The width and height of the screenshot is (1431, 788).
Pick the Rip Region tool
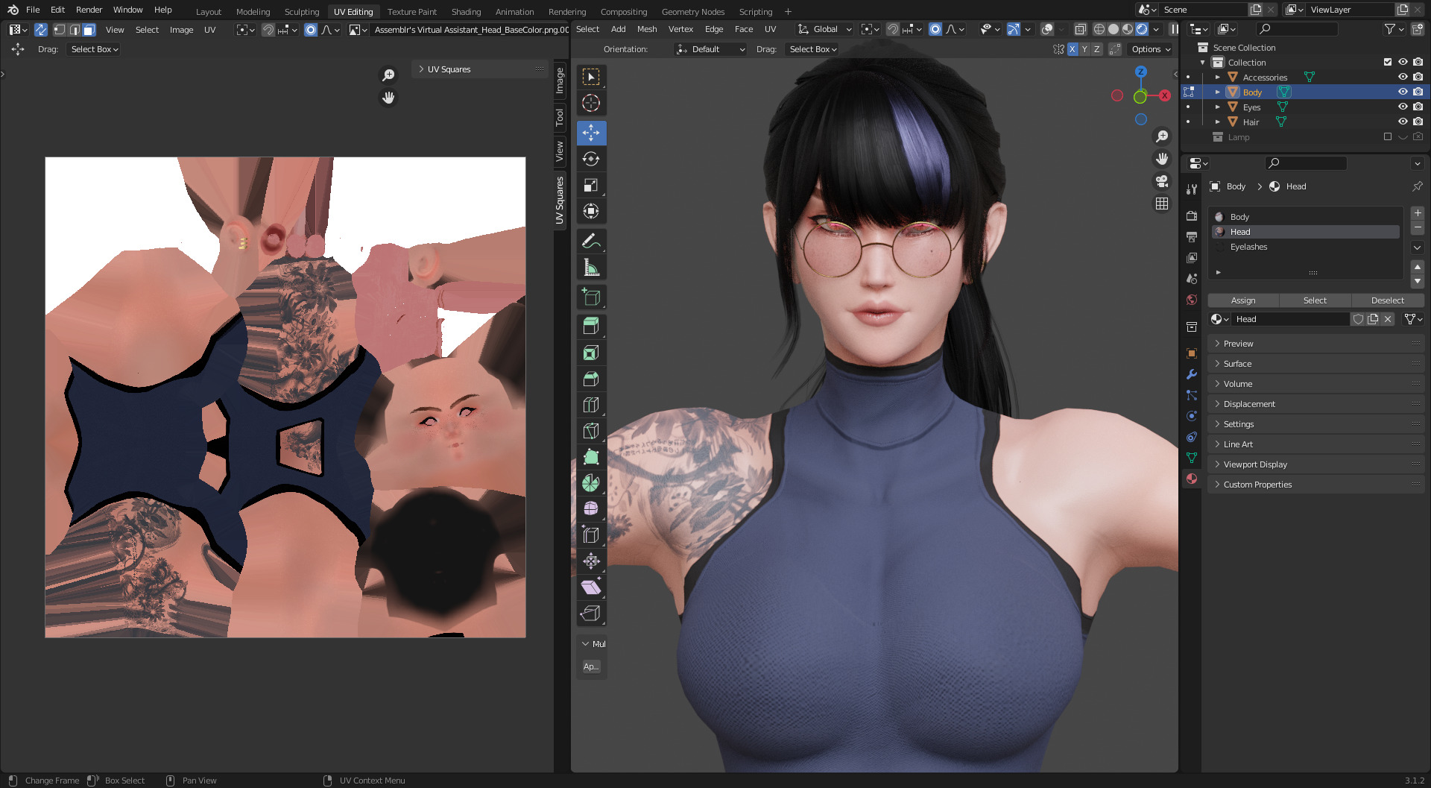[591, 614]
